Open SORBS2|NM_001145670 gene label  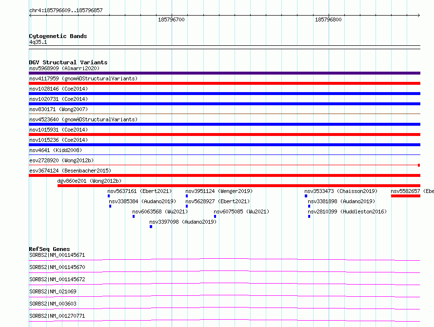coord(57,267)
